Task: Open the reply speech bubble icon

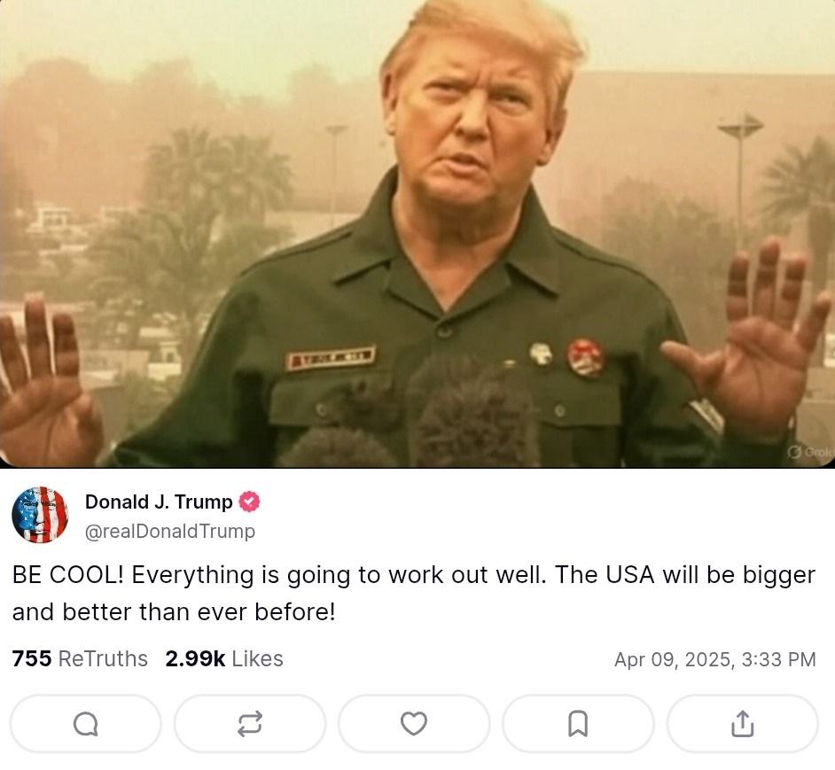Action: point(86,724)
